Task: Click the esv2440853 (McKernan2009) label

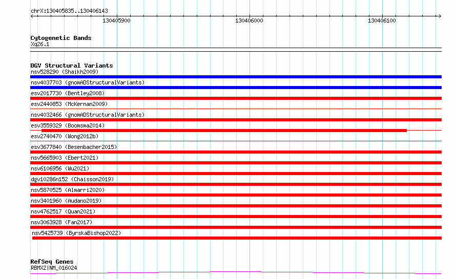Action: (x=69, y=104)
